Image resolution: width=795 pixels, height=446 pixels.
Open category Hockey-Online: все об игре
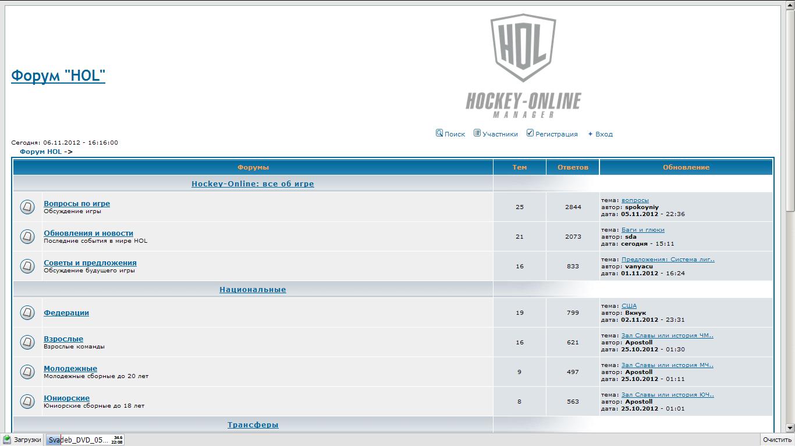point(253,184)
